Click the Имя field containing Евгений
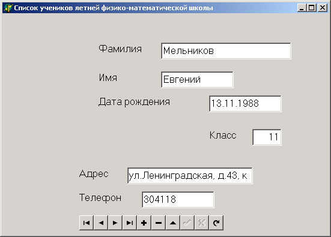 (x=197, y=80)
